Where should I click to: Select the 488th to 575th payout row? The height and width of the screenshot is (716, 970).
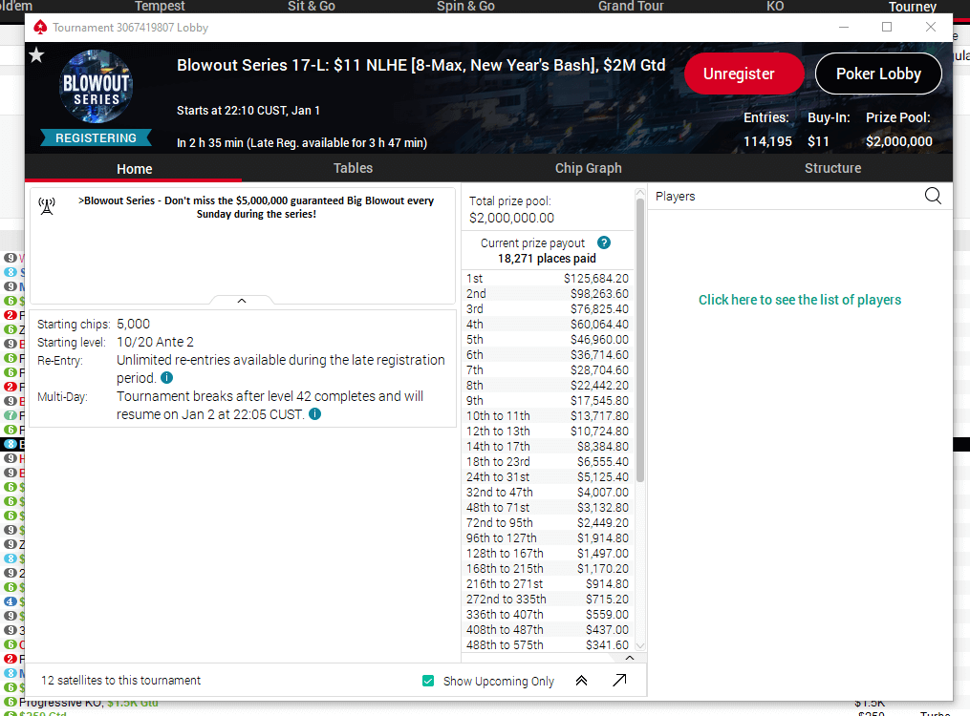(x=548, y=645)
